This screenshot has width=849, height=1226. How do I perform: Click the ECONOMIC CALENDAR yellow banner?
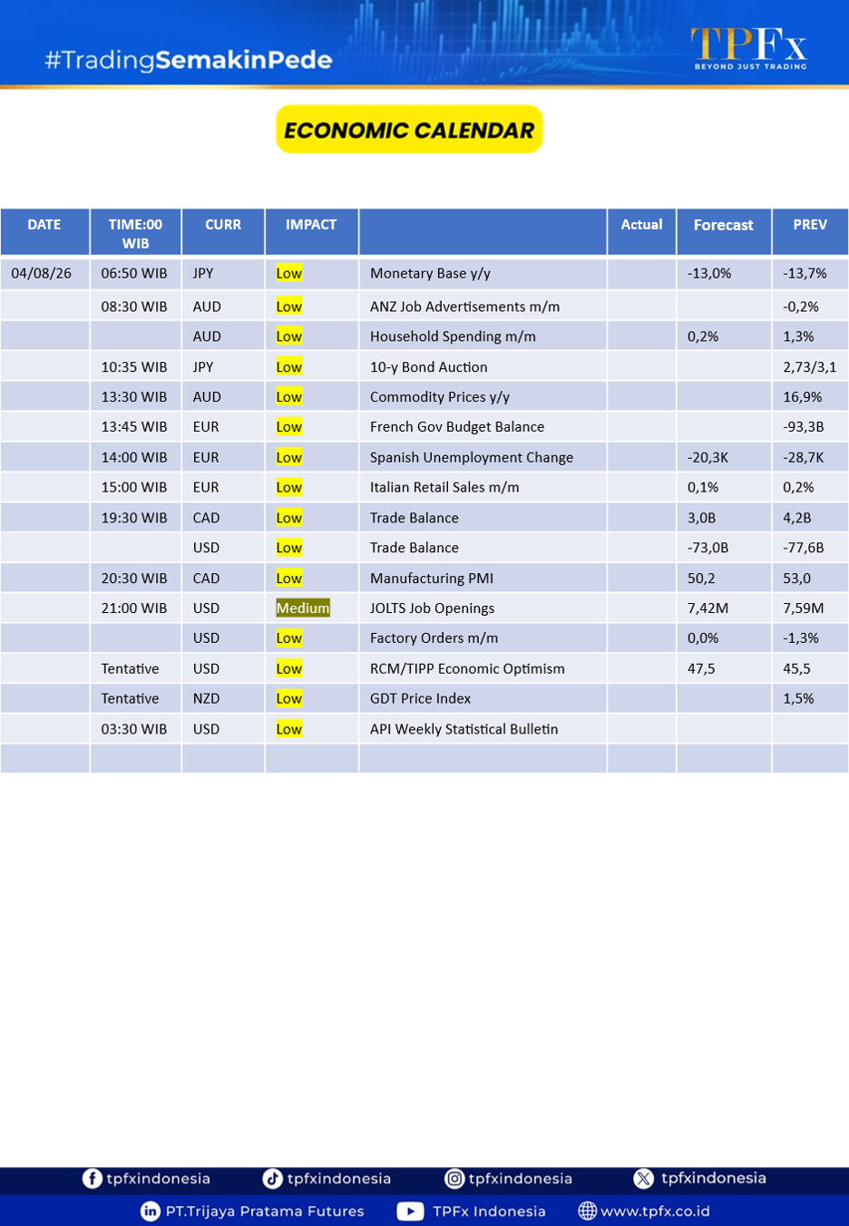point(409,130)
